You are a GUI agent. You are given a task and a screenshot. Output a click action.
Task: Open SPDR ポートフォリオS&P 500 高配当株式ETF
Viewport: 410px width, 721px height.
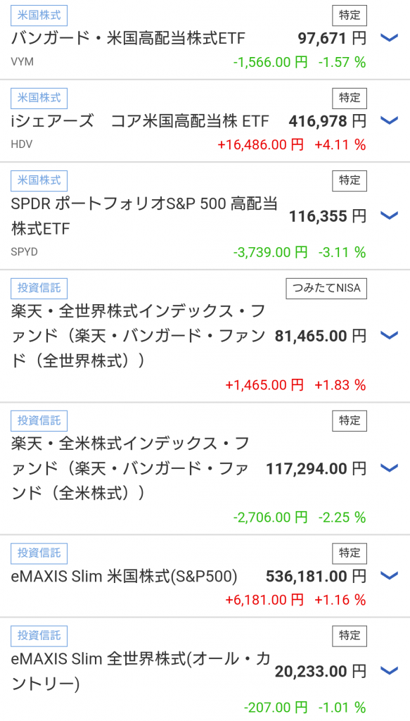144,215
